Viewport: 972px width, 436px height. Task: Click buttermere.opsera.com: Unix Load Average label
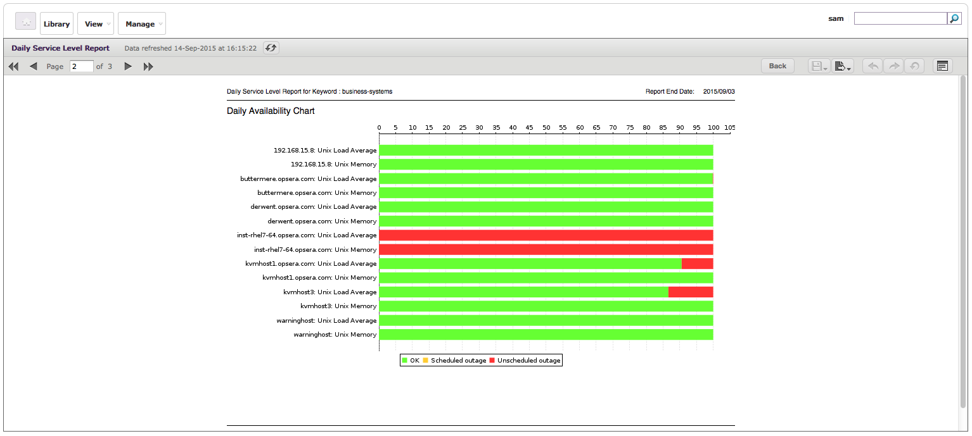tap(309, 179)
